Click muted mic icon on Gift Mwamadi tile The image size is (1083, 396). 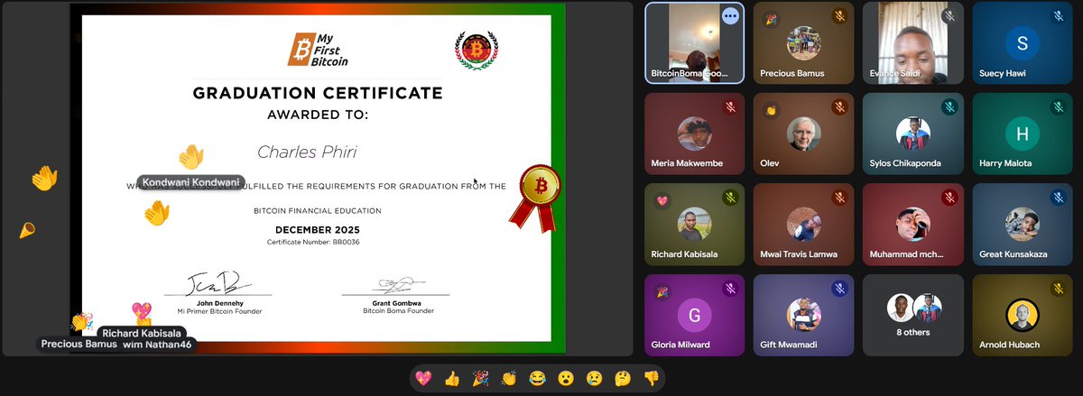pos(839,289)
